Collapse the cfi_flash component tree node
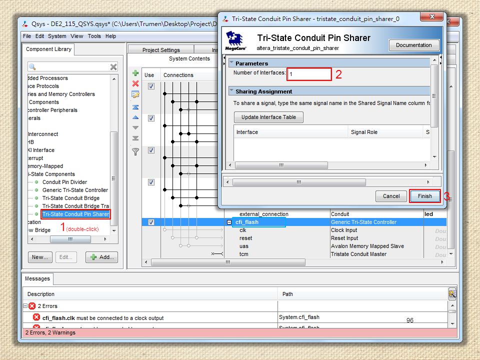The width and height of the screenshot is (480, 360). (229, 222)
